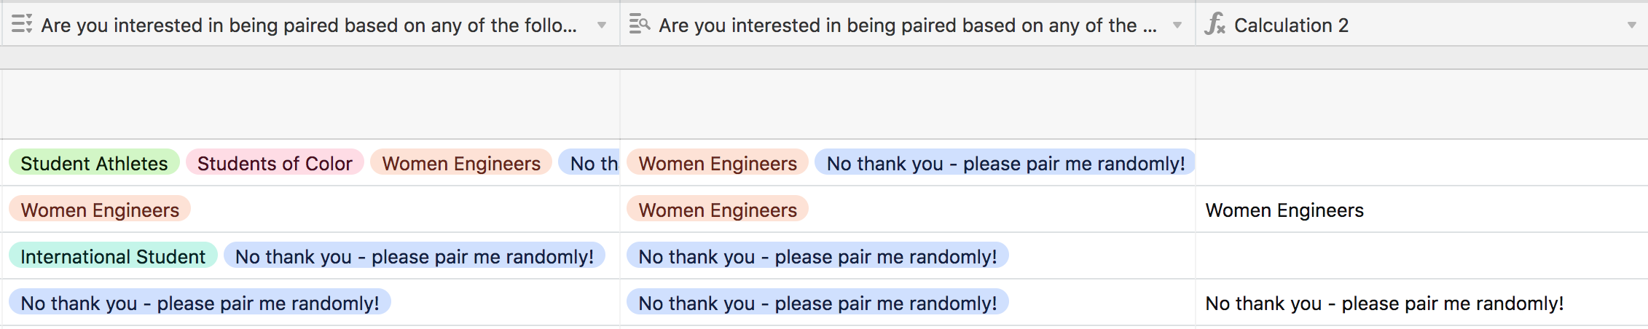Open the second column header dropdown arrow

pyautogui.click(x=1177, y=25)
